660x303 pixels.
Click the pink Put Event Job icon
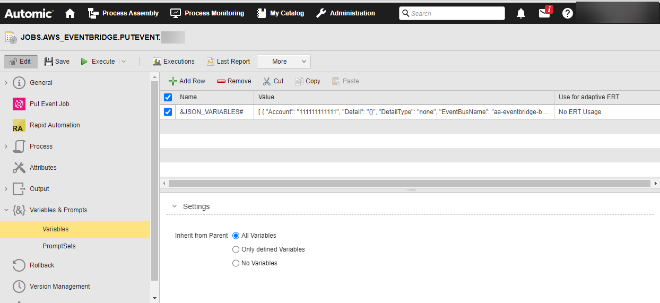click(x=19, y=104)
